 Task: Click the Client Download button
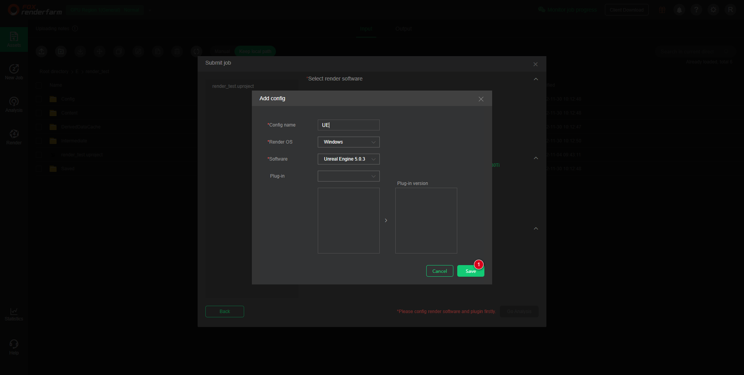[627, 10]
